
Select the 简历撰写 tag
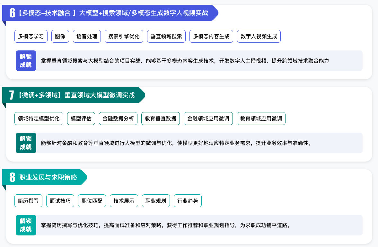click(x=28, y=201)
